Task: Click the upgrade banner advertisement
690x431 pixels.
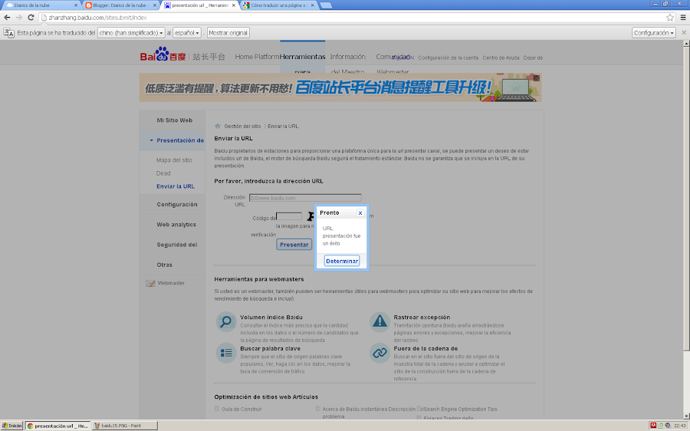Action: click(340, 87)
